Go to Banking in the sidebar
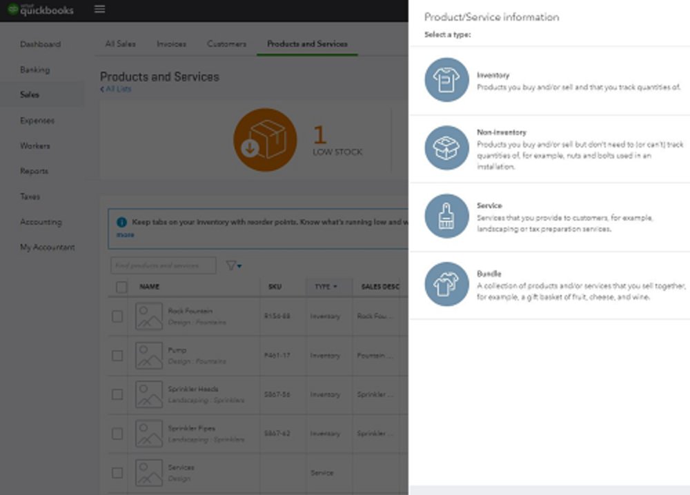This screenshot has width=690, height=495. point(34,70)
